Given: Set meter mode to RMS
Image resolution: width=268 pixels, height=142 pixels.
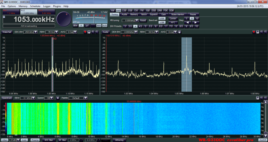Looking at the screenshot, I should (x=99, y=26).
